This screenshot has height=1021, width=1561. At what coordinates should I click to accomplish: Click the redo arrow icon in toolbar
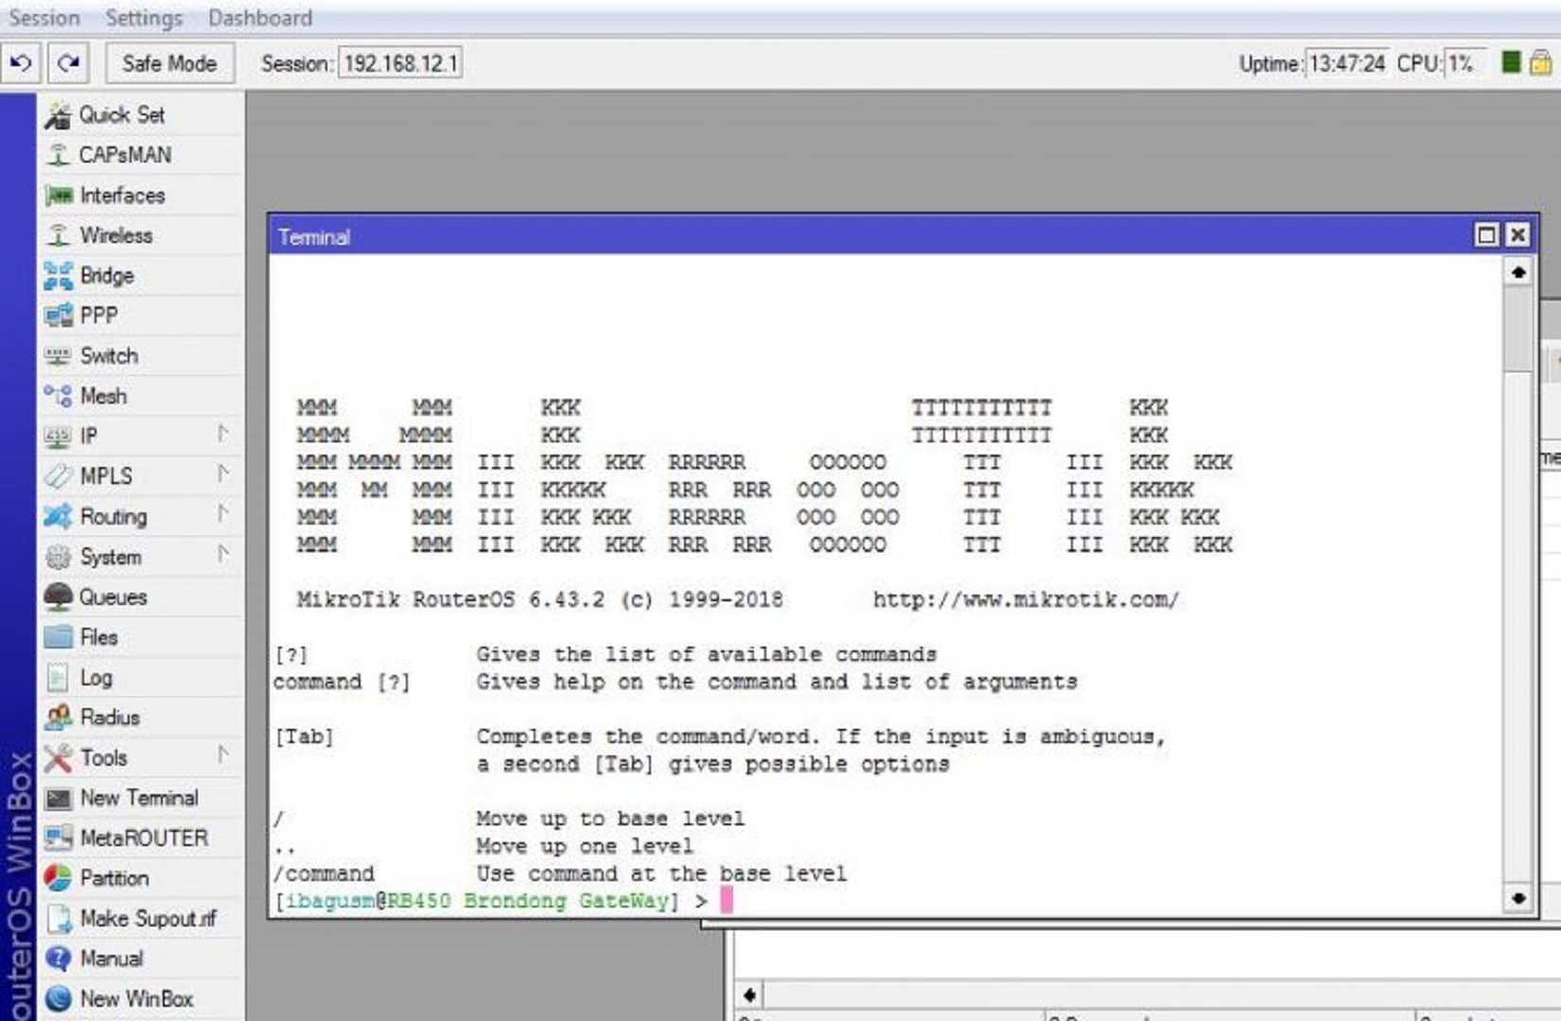(x=68, y=63)
